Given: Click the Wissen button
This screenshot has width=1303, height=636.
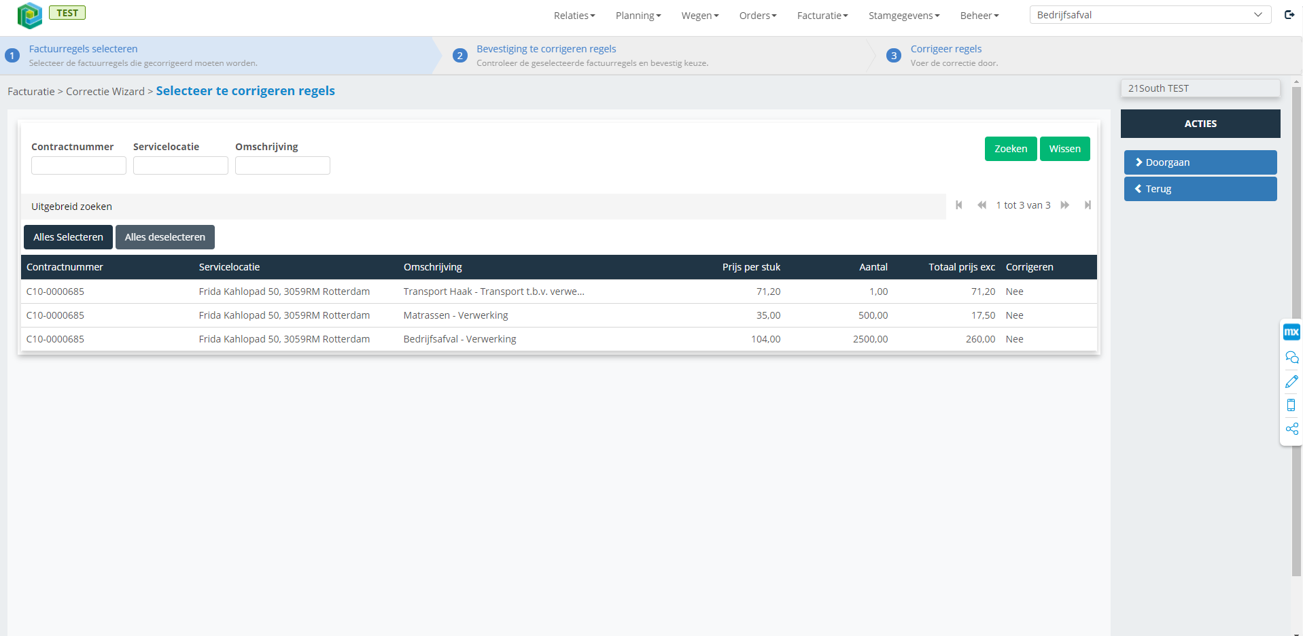Looking at the screenshot, I should 1064,149.
